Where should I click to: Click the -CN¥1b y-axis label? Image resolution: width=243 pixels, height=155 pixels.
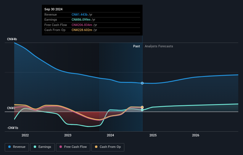12,128
